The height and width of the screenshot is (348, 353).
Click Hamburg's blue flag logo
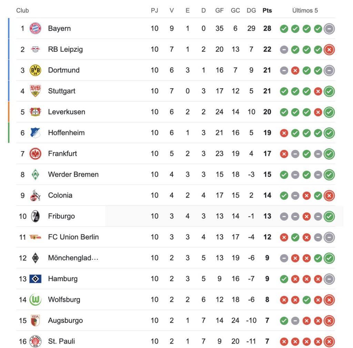(x=35, y=279)
